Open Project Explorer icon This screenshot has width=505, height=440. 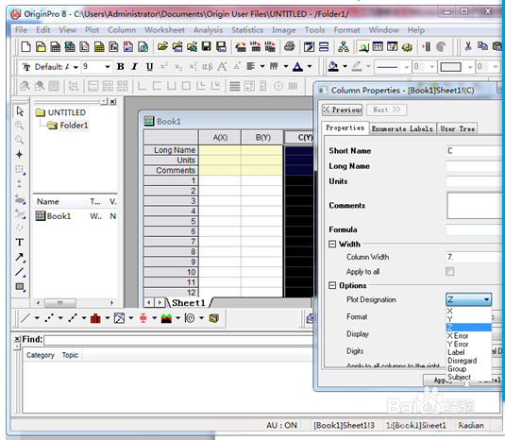(364, 47)
